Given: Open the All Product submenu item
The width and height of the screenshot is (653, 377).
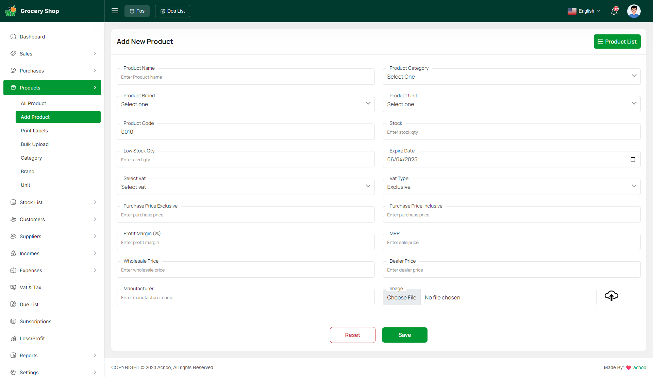Looking at the screenshot, I should click(33, 103).
